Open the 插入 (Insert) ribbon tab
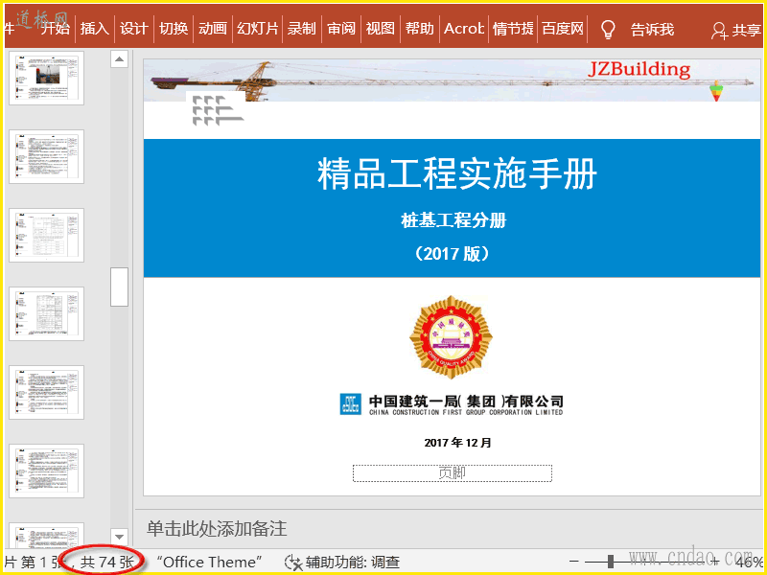Image resolution: width=767 pixels, height=575 pixels. click(94, 29)
